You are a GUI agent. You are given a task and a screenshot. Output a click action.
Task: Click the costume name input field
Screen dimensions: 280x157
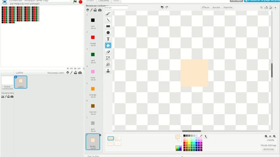click(x=116, y=7)
